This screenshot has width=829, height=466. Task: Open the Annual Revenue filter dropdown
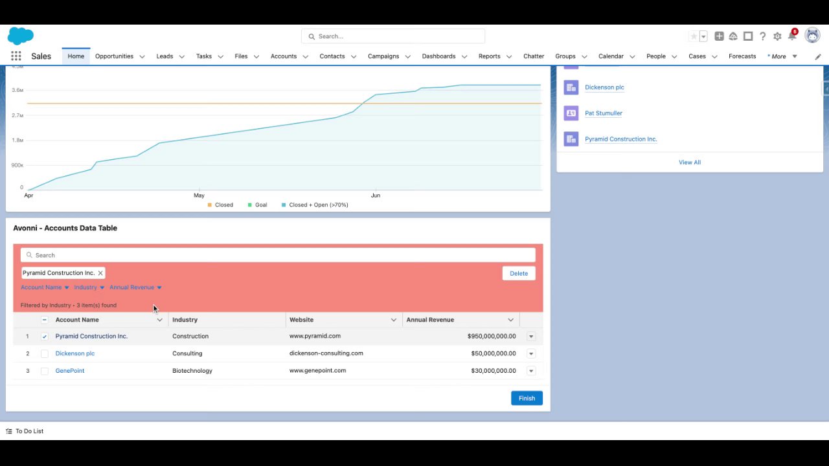click(135, 287)
